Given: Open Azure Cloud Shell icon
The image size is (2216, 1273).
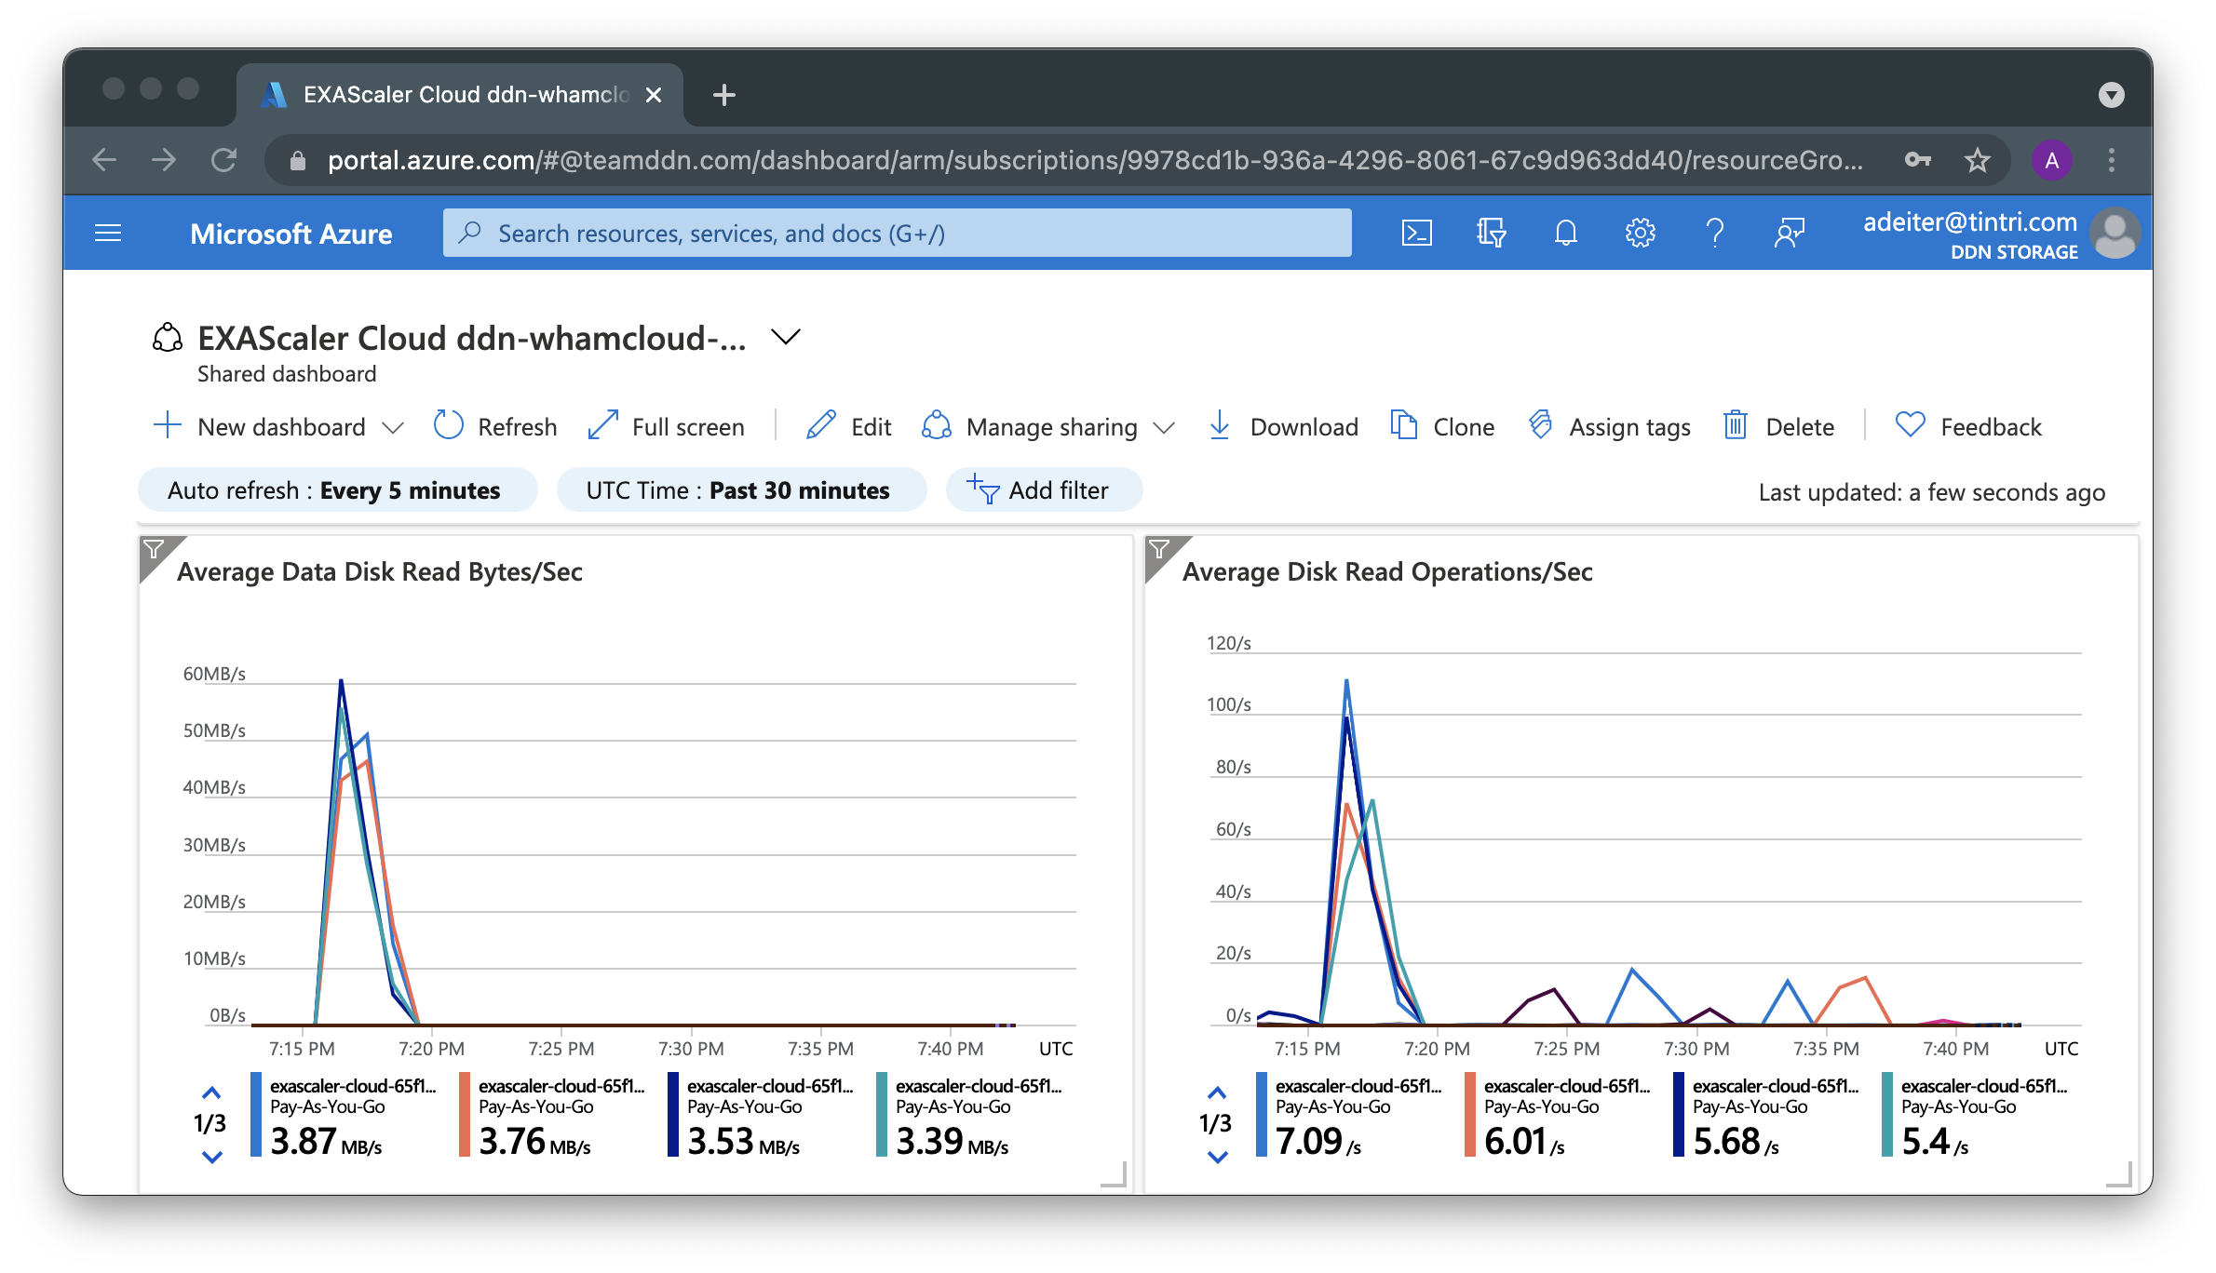Looking at the screenshot, I should 1416,233.
